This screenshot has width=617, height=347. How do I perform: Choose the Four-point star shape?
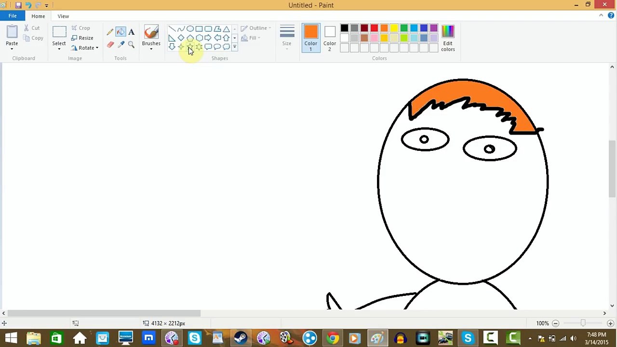click(181, 47)
